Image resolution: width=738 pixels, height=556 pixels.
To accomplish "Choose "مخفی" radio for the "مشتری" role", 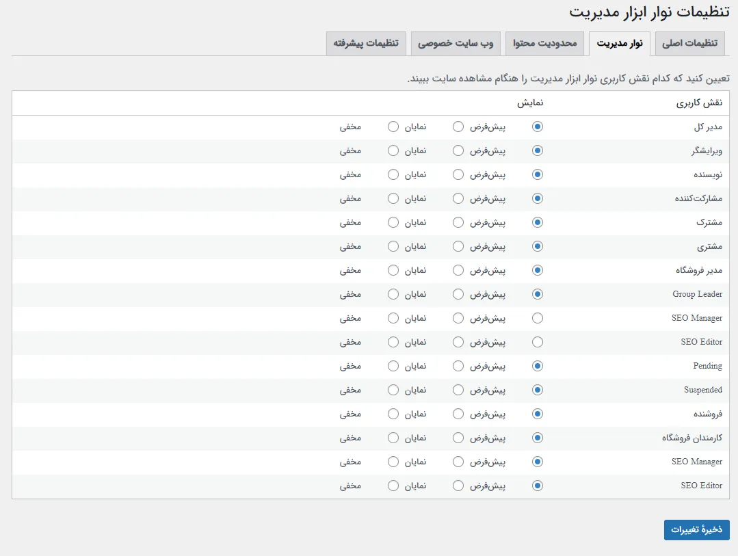I will (x=393, y=246).
